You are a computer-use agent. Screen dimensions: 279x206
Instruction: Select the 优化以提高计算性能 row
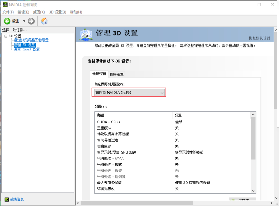point(173,134)
